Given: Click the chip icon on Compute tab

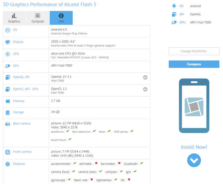Looking at the screenshot, I should pos(38,16).
